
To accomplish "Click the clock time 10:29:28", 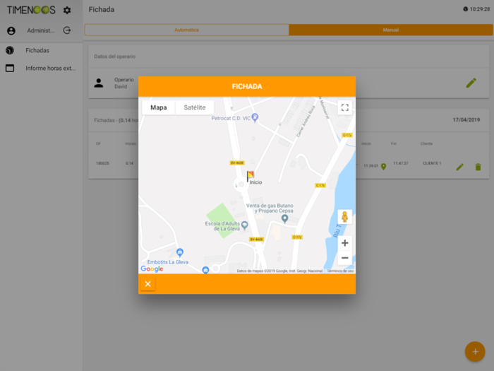I will click(x=479, y=9).
